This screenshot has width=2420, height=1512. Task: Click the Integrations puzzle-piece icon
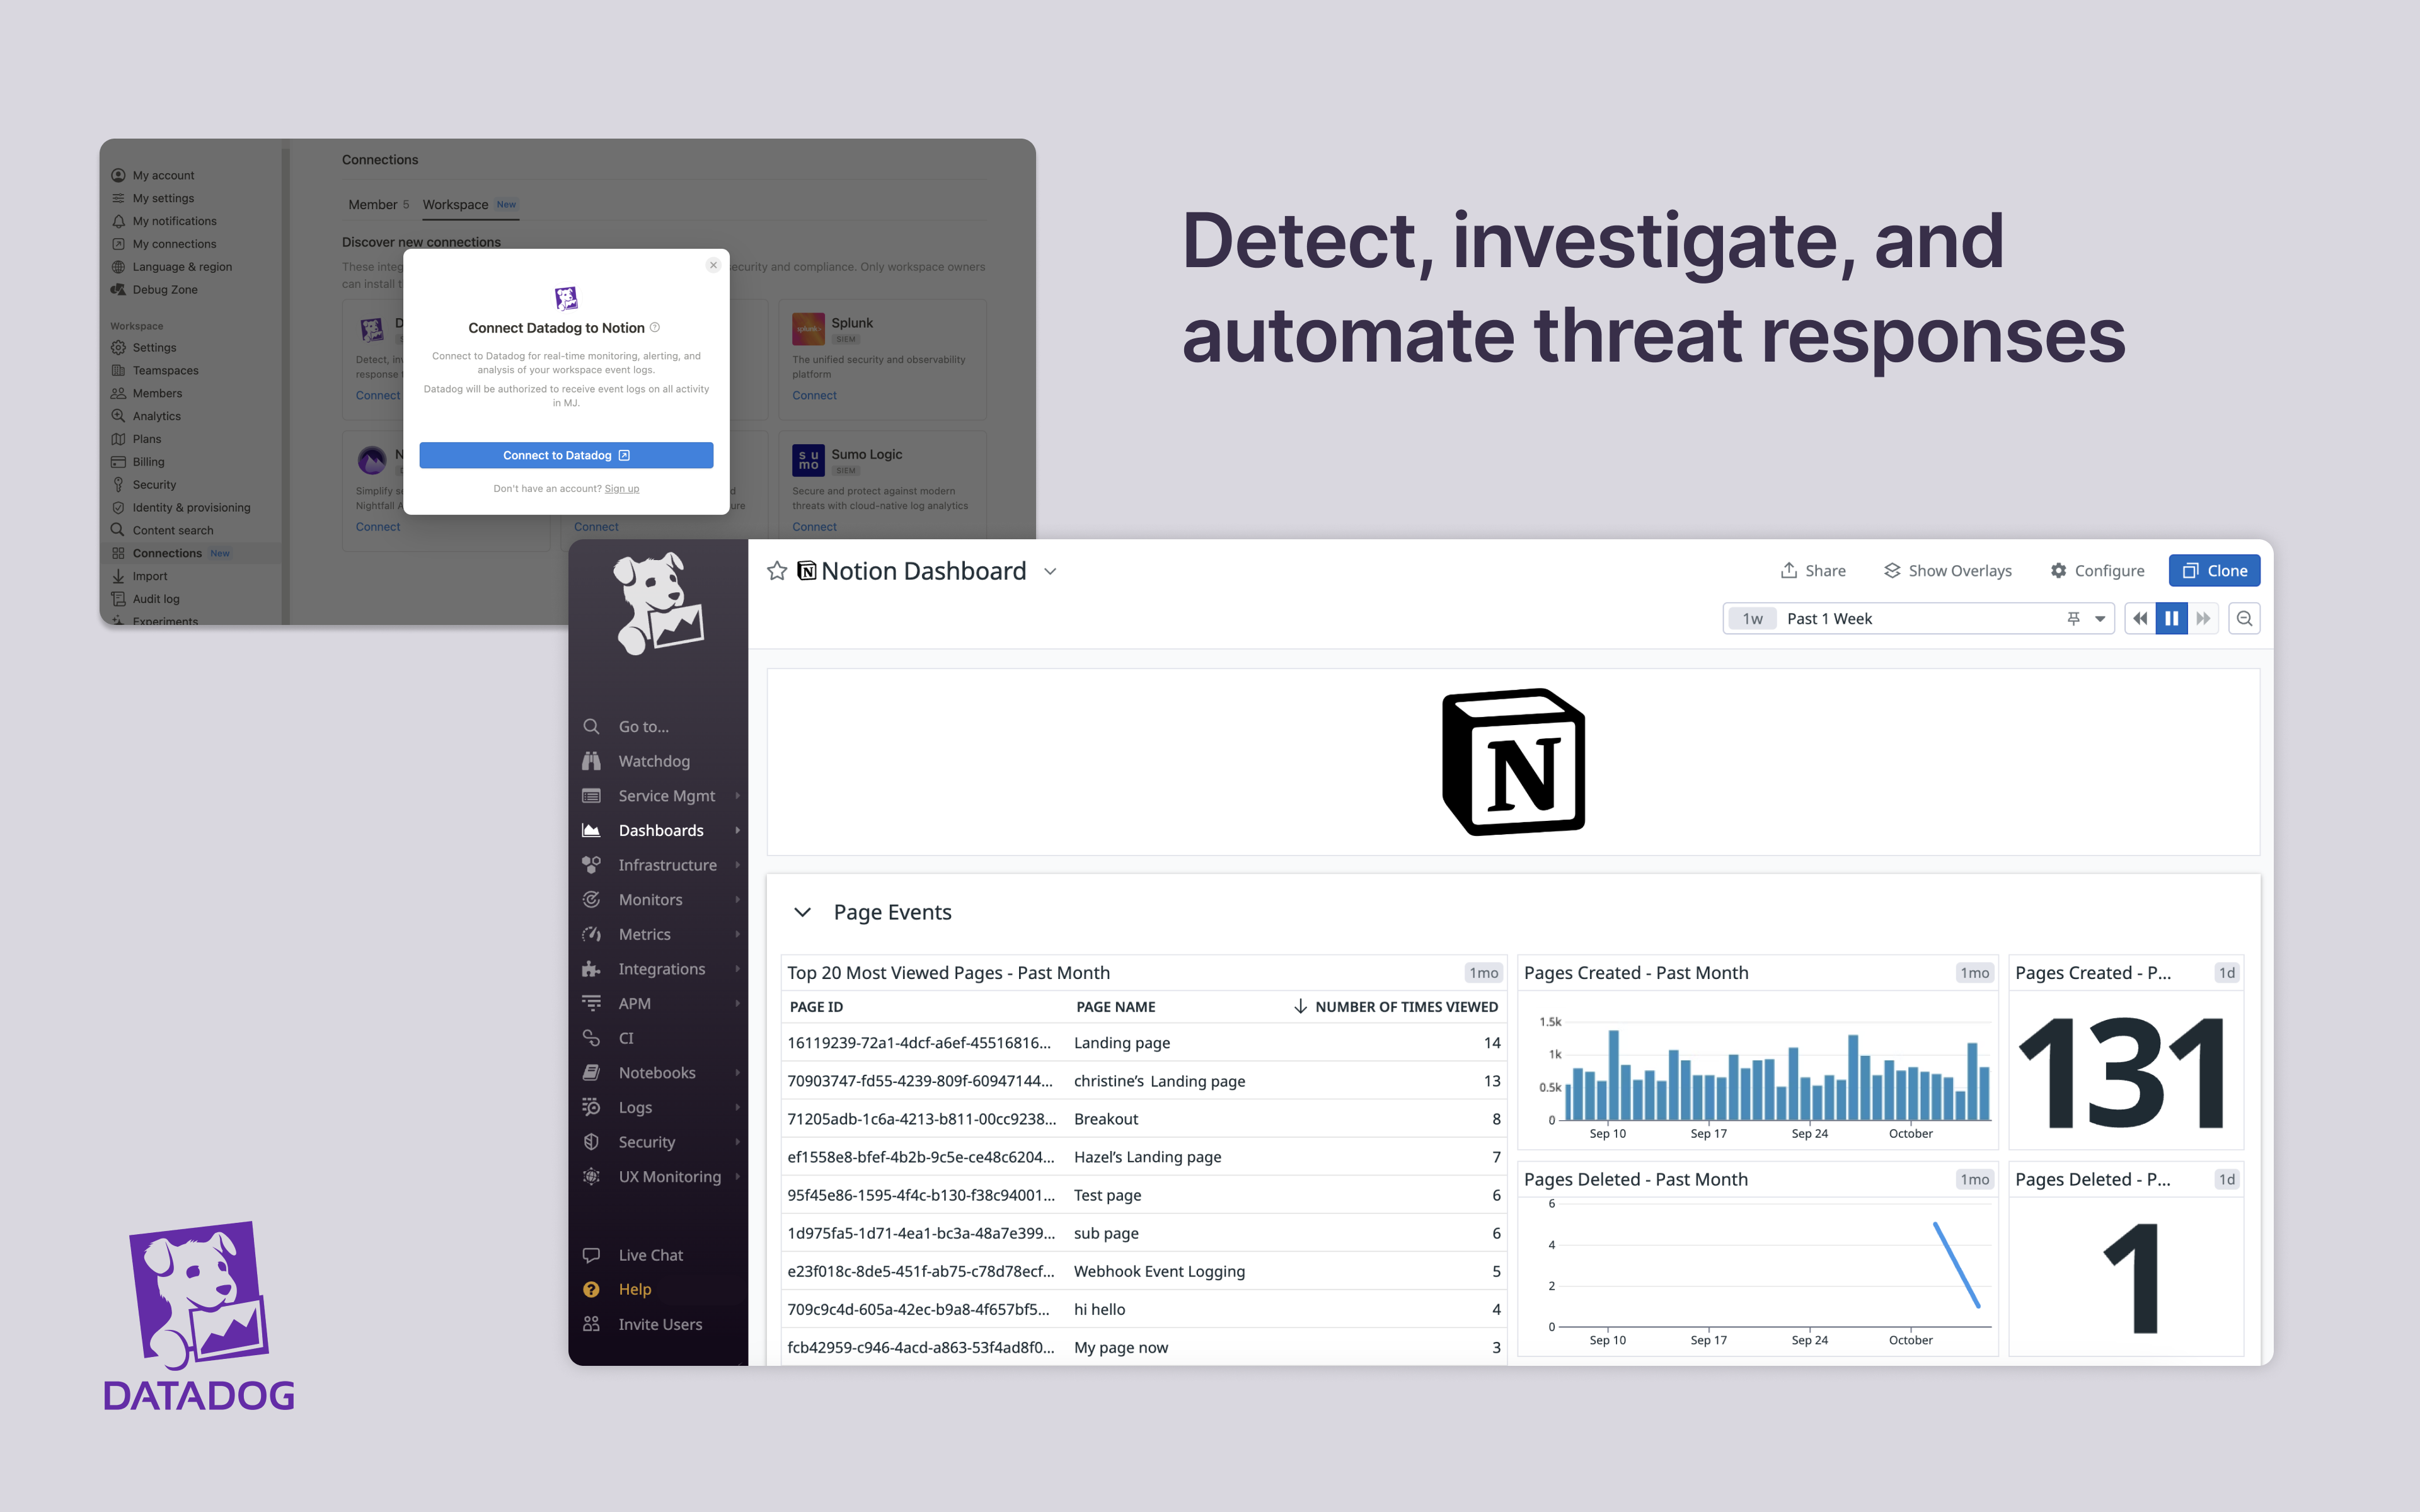tap(592, 968)
